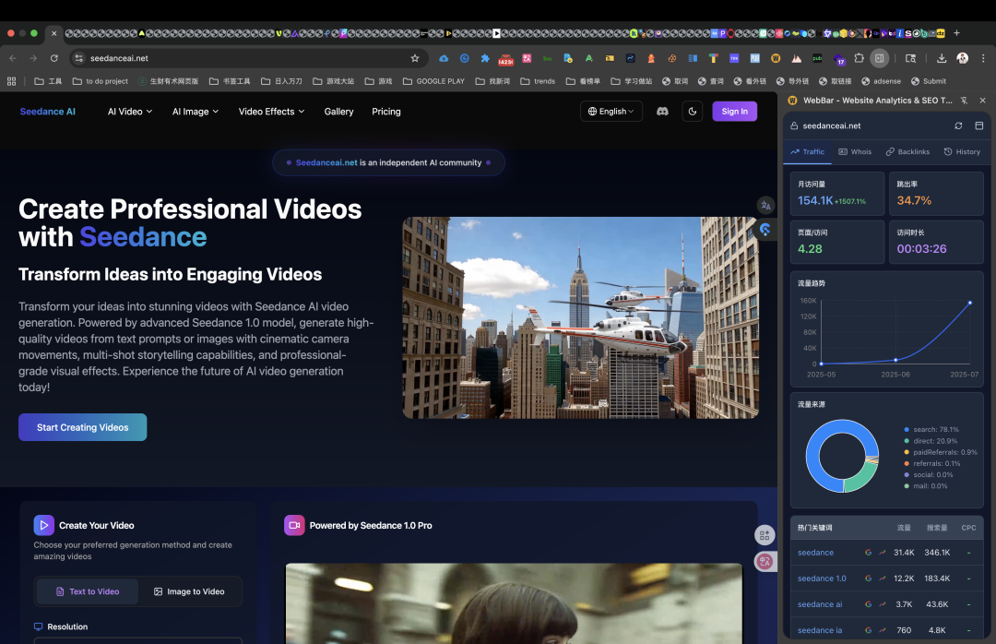
Task: Open a new browser tab
Action: [956, 33]
